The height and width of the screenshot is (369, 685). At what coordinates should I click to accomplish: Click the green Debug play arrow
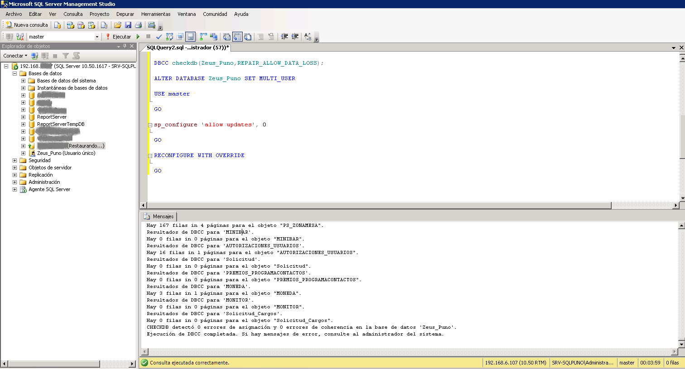coord(138,37)
